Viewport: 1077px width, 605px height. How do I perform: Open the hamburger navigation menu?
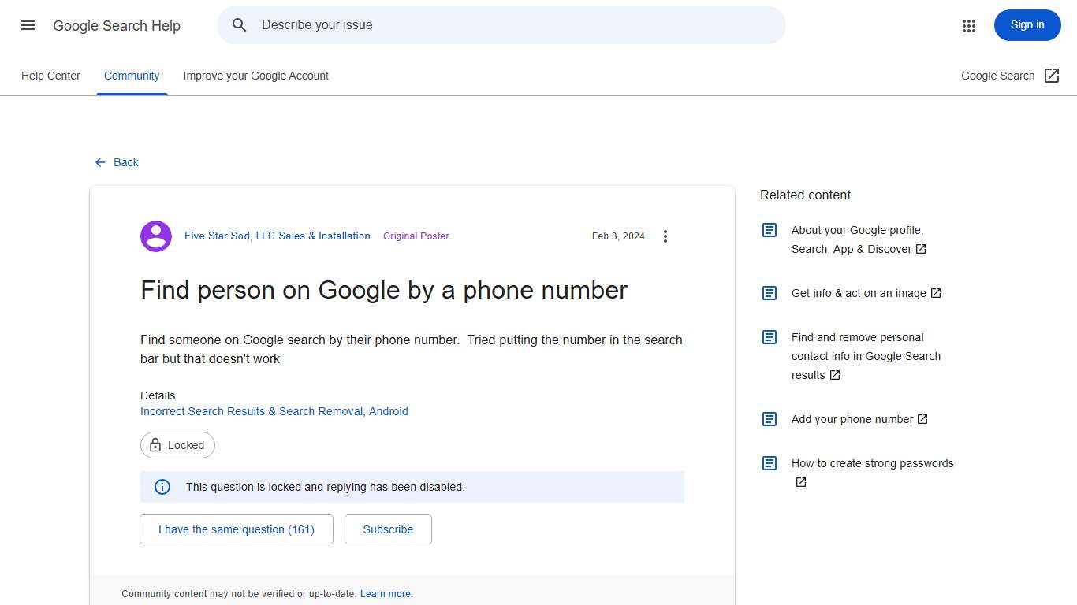click(x=28, y=24)
